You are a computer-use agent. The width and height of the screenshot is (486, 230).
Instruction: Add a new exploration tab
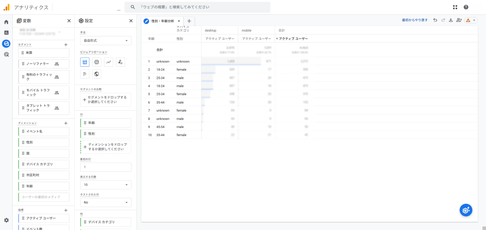click(x=189, y=21)
